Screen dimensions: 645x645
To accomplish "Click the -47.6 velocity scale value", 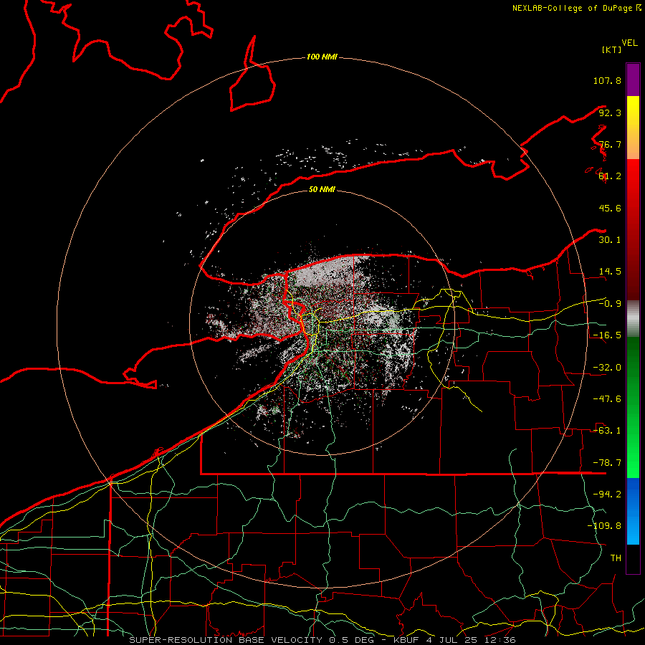I will 607,399.
